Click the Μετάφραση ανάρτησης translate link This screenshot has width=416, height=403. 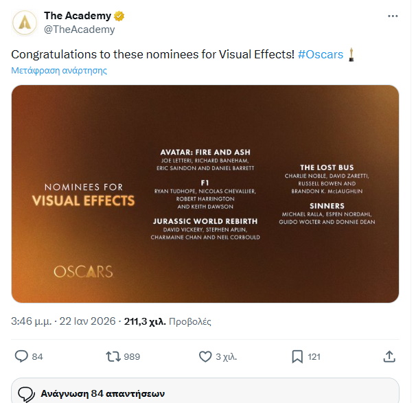click(x=59, y=70)
